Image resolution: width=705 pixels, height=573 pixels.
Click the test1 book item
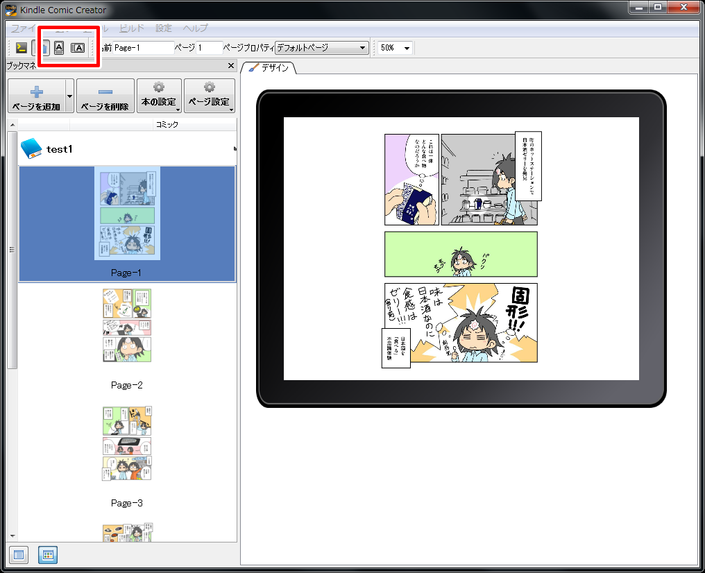click(128, 148)
